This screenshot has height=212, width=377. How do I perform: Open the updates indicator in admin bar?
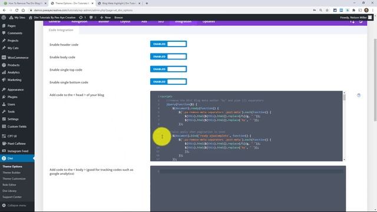pyautogui.click(x=82, y=17)
